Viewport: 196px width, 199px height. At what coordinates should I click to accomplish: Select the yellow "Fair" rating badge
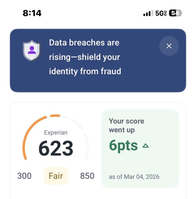coord(56,176)
